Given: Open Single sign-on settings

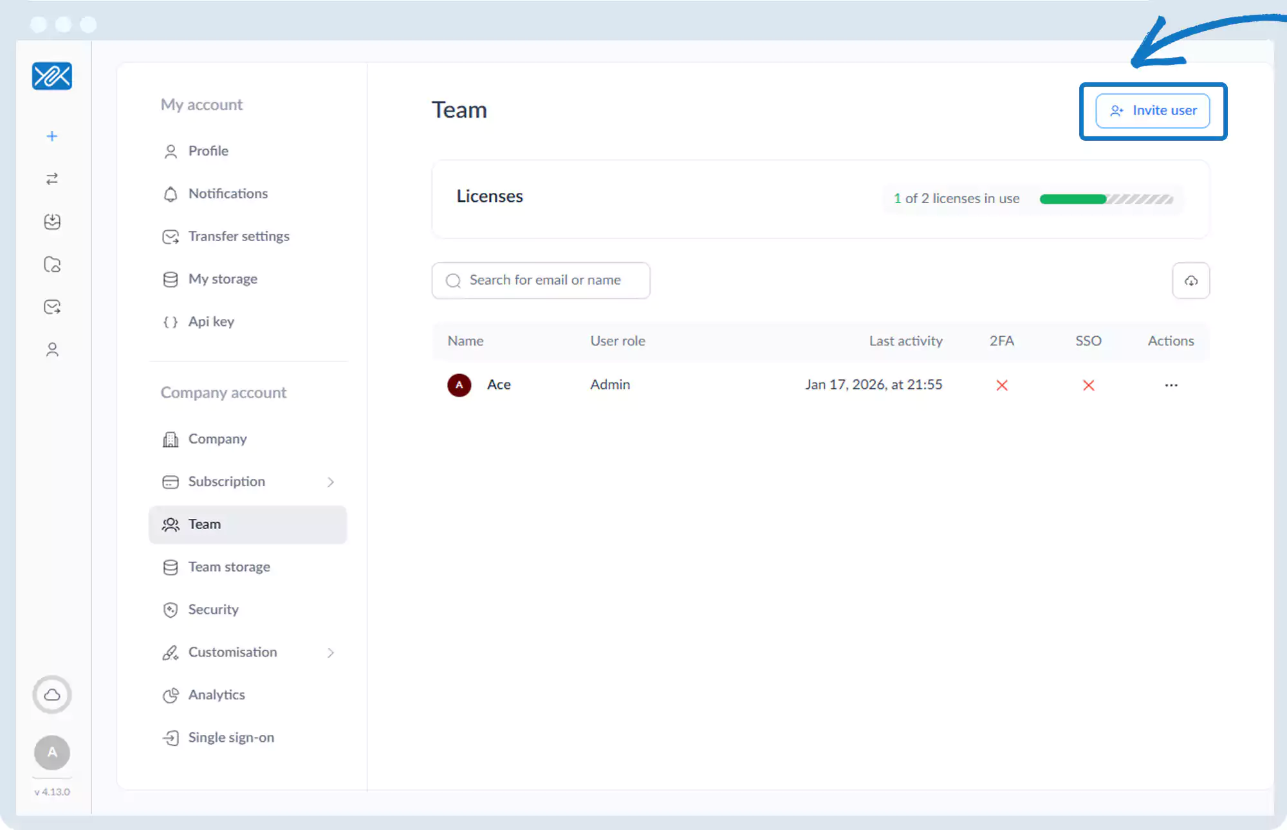Looking at the screenshot, I should [230, 737].
